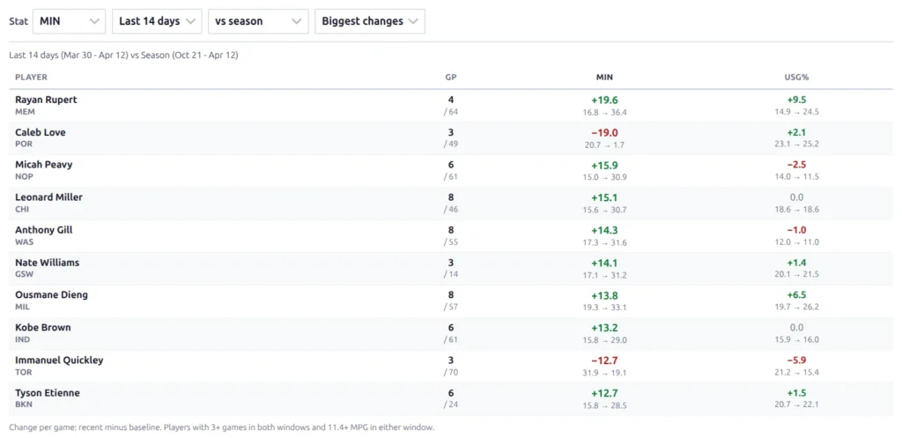Sort by the GP column header
902x438 pixels.
(451, 78)
